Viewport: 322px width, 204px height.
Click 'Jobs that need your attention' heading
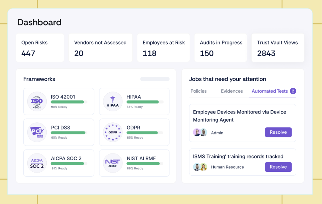tap(228, 79)
